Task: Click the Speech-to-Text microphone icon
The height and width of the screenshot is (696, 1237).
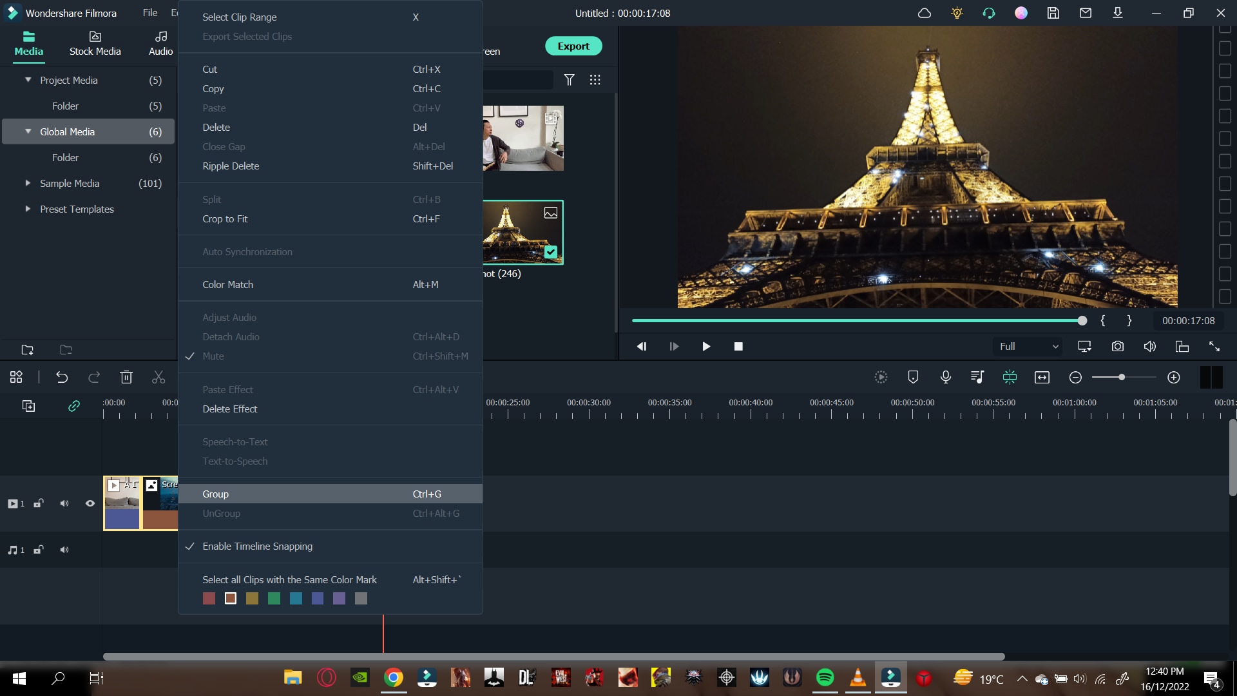Action: click(x=946, y=376)
